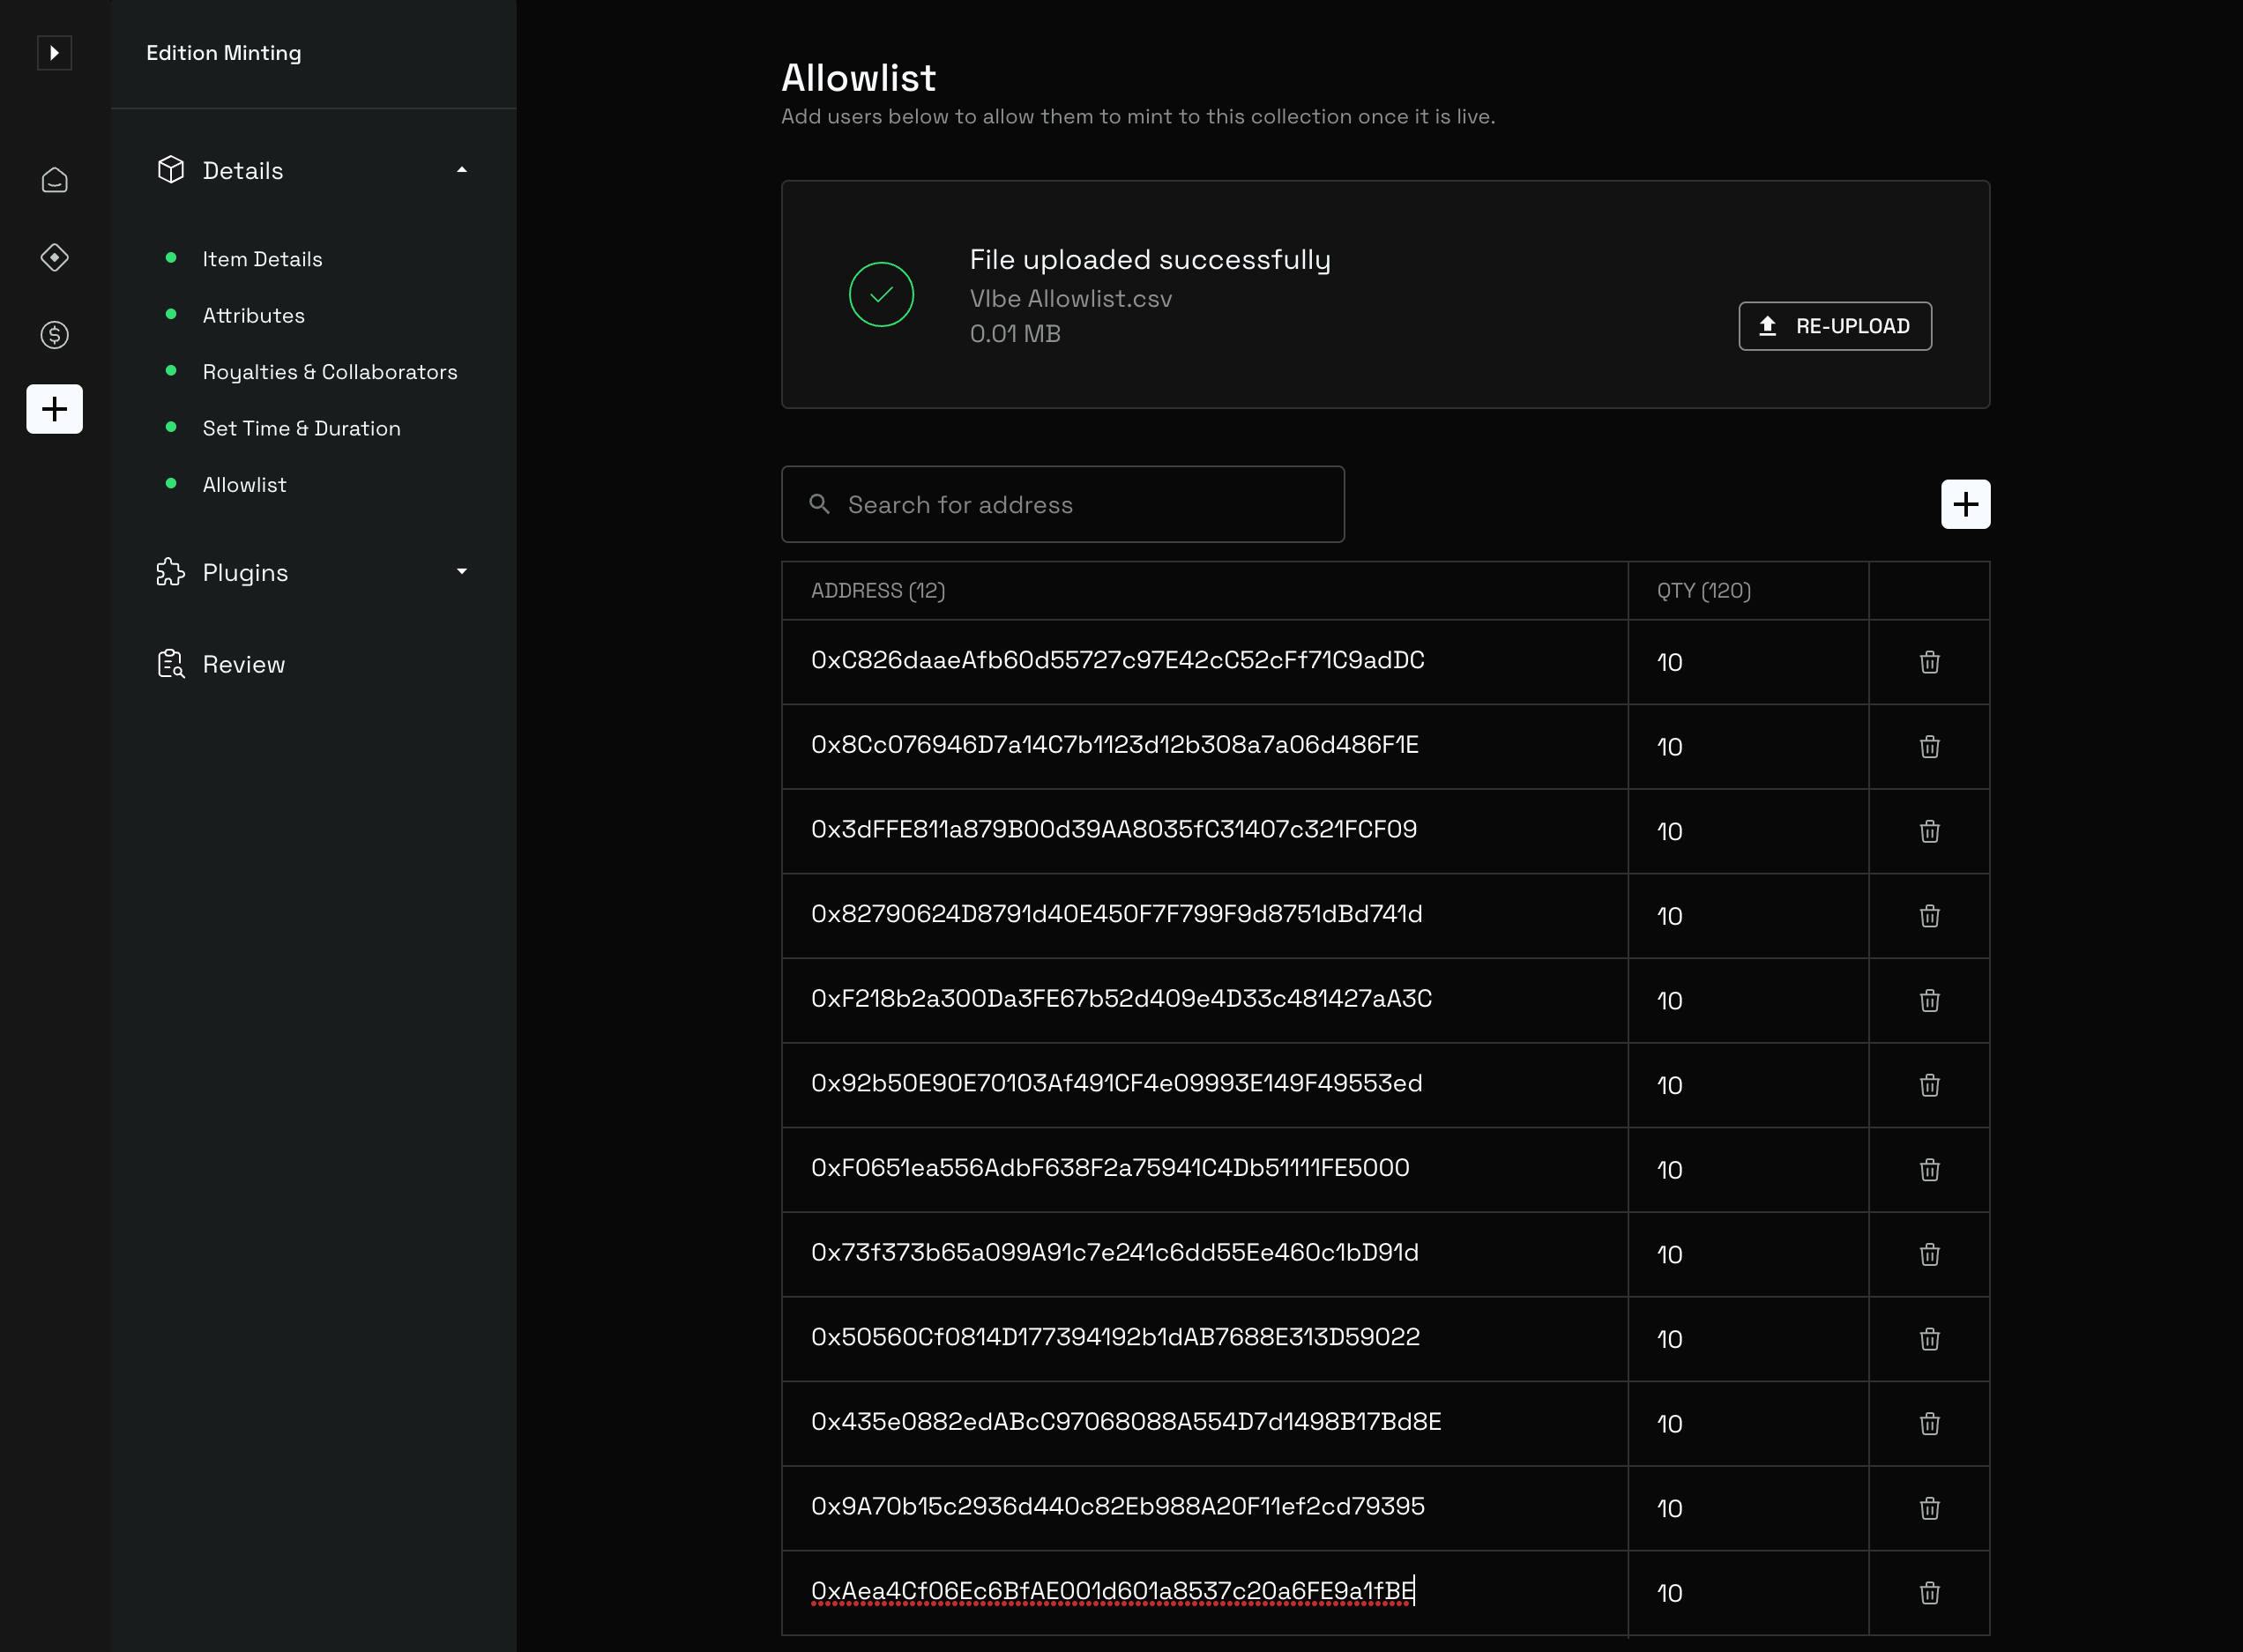Collapse the Details section

click(x=461, y=171)
